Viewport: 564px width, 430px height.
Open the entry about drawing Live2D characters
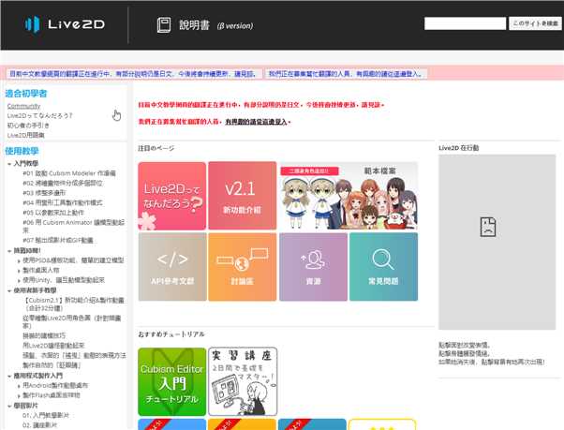coord(72,321)
